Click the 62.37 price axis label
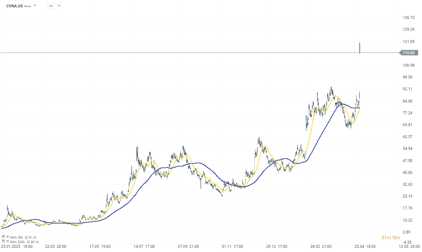 [408, 137]
